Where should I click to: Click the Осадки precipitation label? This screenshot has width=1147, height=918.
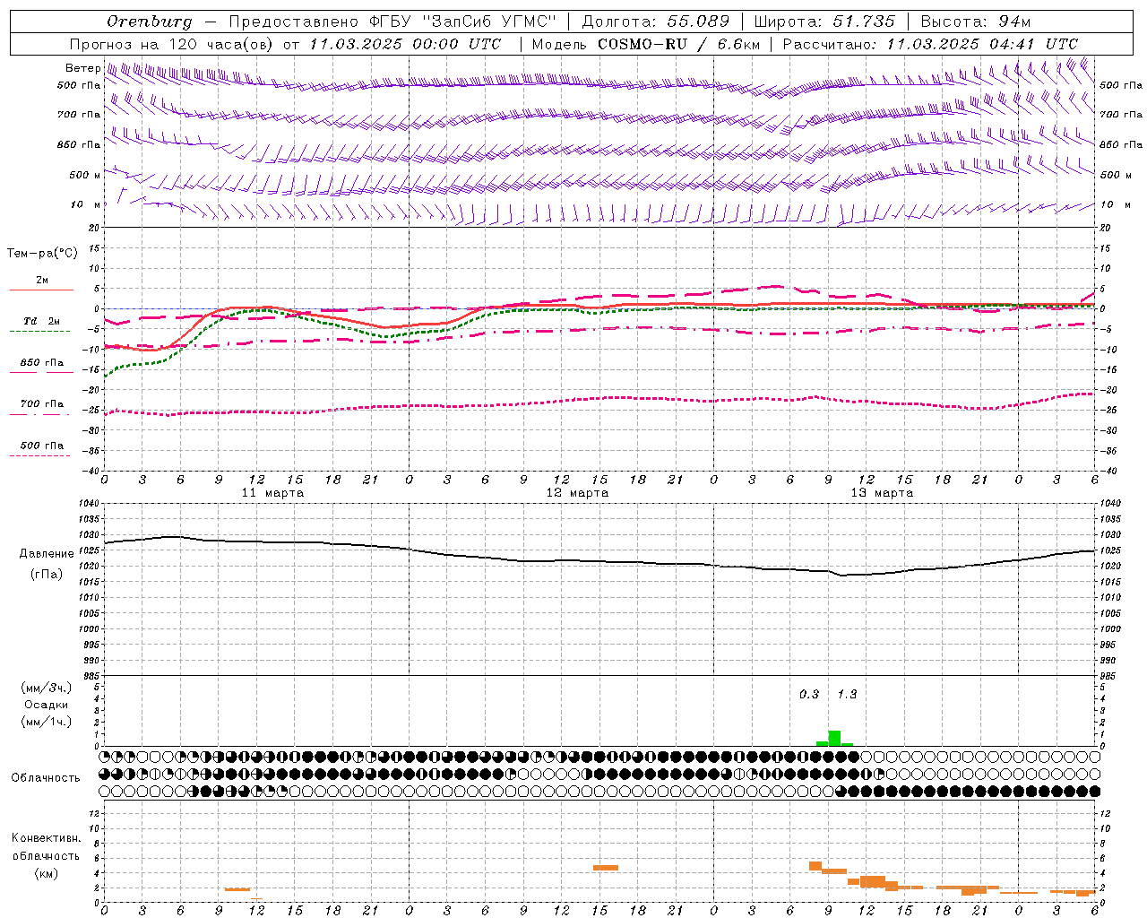pyautogui.click(x=47, y=705)
